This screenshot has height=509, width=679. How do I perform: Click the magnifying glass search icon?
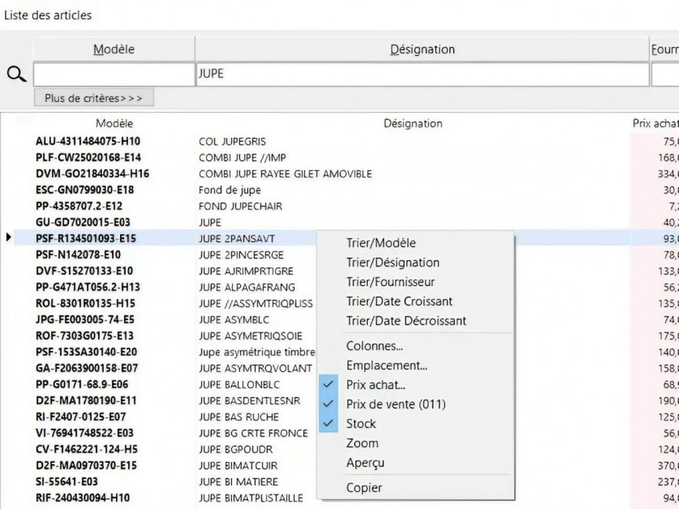16,74
